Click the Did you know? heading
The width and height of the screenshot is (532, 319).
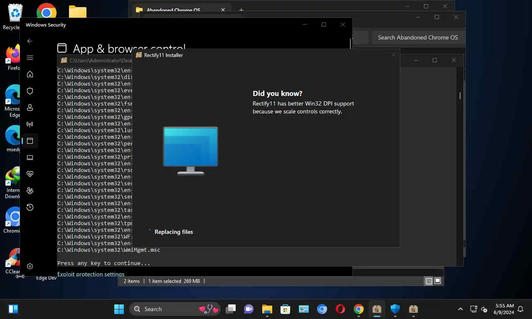[277, 93]
